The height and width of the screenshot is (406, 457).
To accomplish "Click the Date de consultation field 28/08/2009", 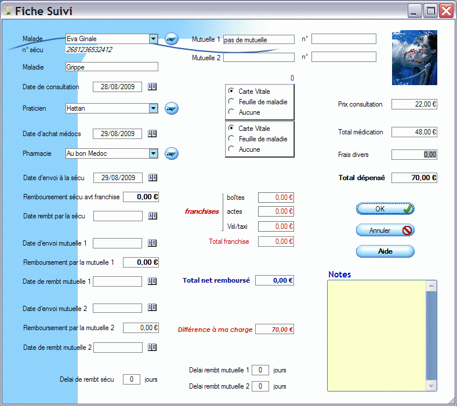I will click(x=118, y=87).
